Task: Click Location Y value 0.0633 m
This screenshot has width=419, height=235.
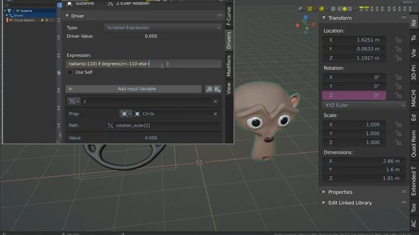Action: click(354, 49)
